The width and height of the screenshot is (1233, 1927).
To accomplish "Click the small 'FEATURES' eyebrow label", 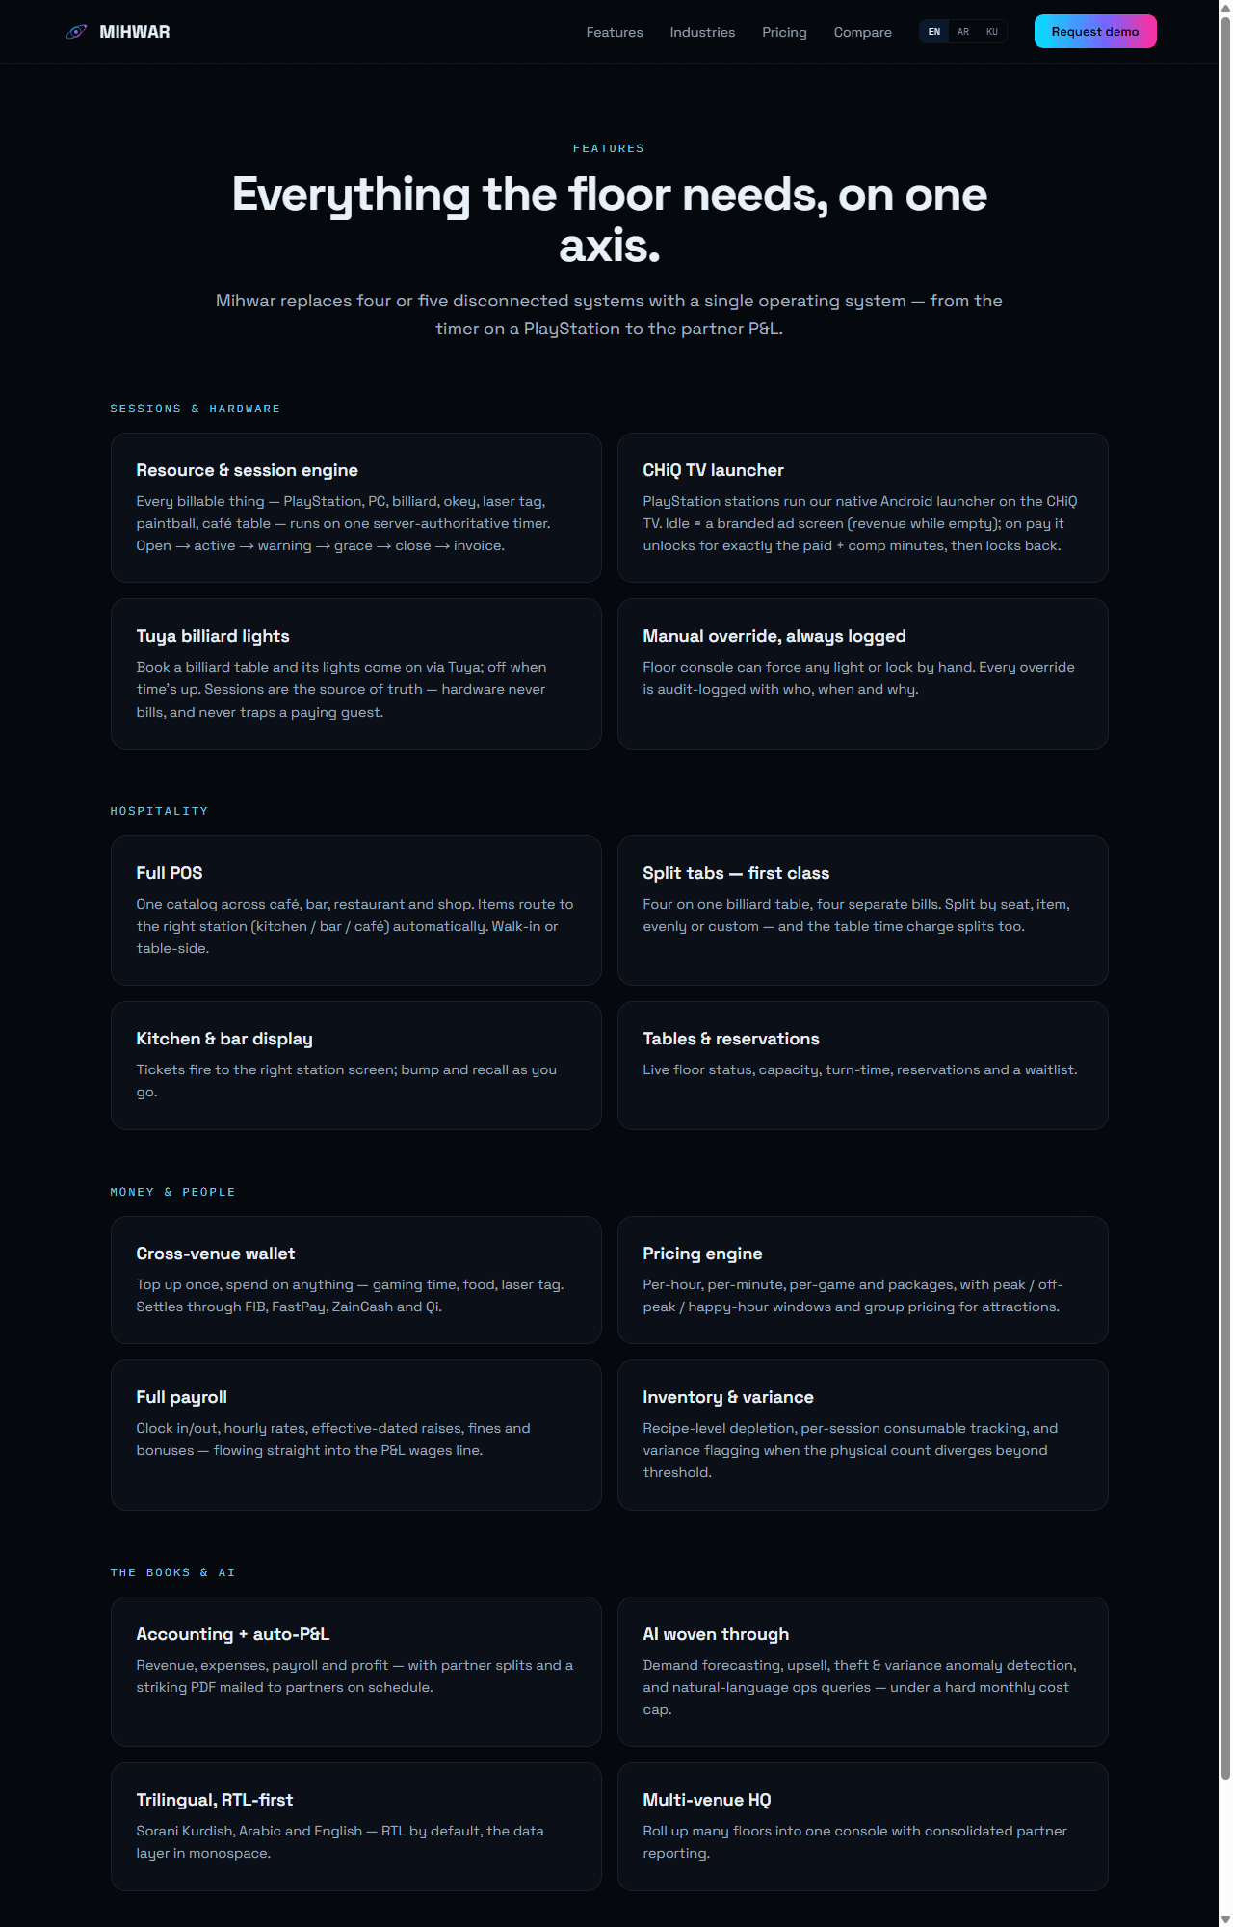I will [609, 148].
